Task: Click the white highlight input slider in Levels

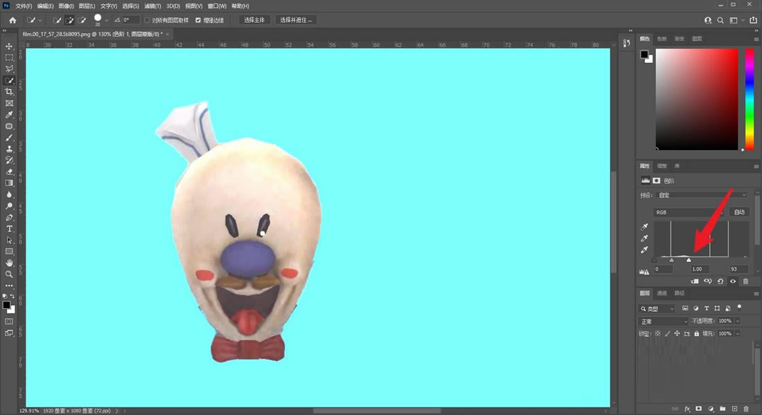Action: tap(689, 261)
